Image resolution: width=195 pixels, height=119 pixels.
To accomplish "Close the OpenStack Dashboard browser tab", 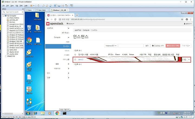I will click(x=73, y=15).
